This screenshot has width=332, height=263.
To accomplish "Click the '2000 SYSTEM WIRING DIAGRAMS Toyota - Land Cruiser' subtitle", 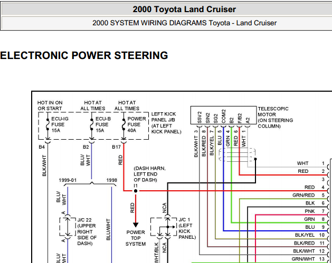I will pyautogui.click(x=184, y=23).
